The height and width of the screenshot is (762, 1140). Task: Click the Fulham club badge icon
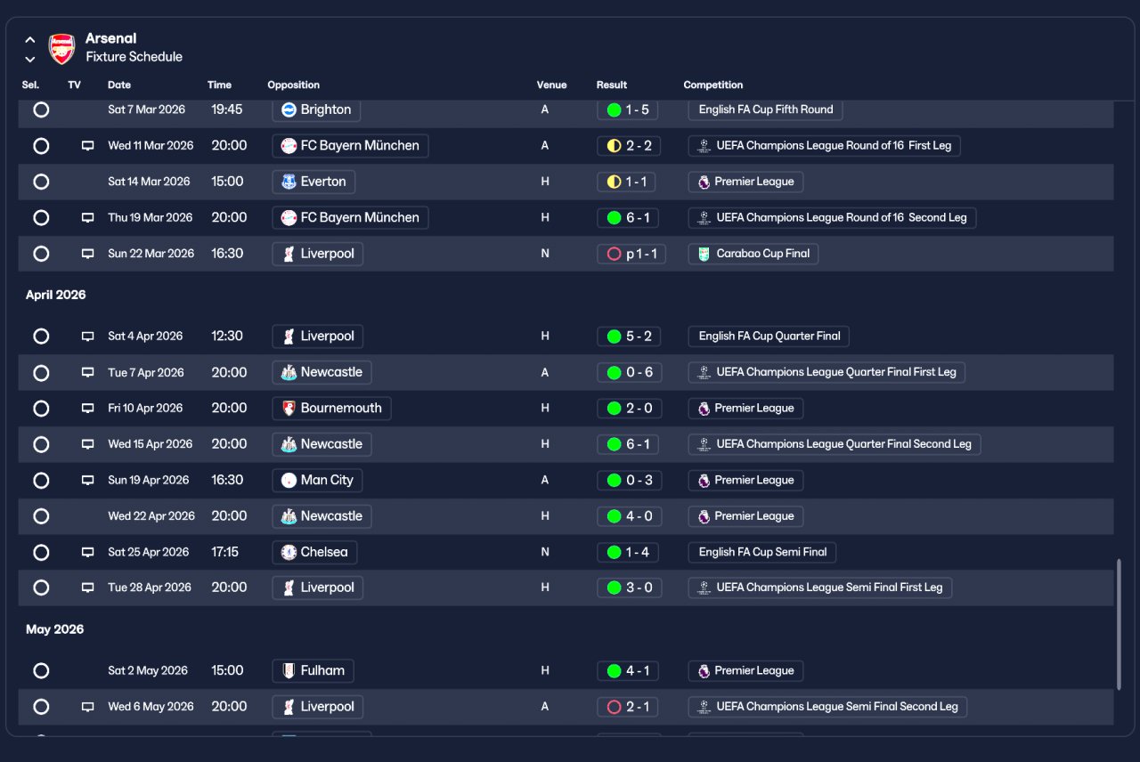pos(289,671)
